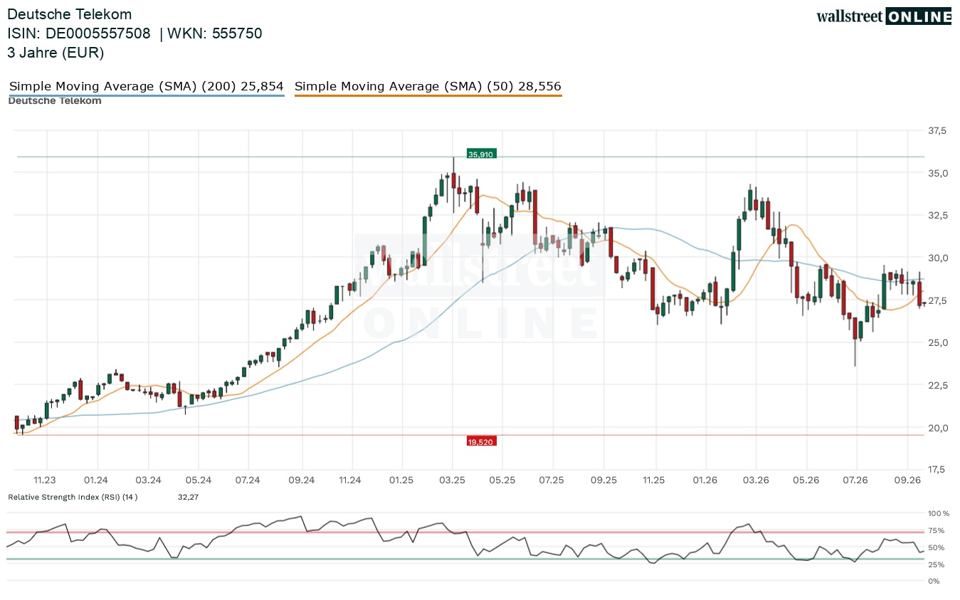Click the 75 % RSI axis label
This screenshot has height=600, width=960.
click(x=937, y=530)
